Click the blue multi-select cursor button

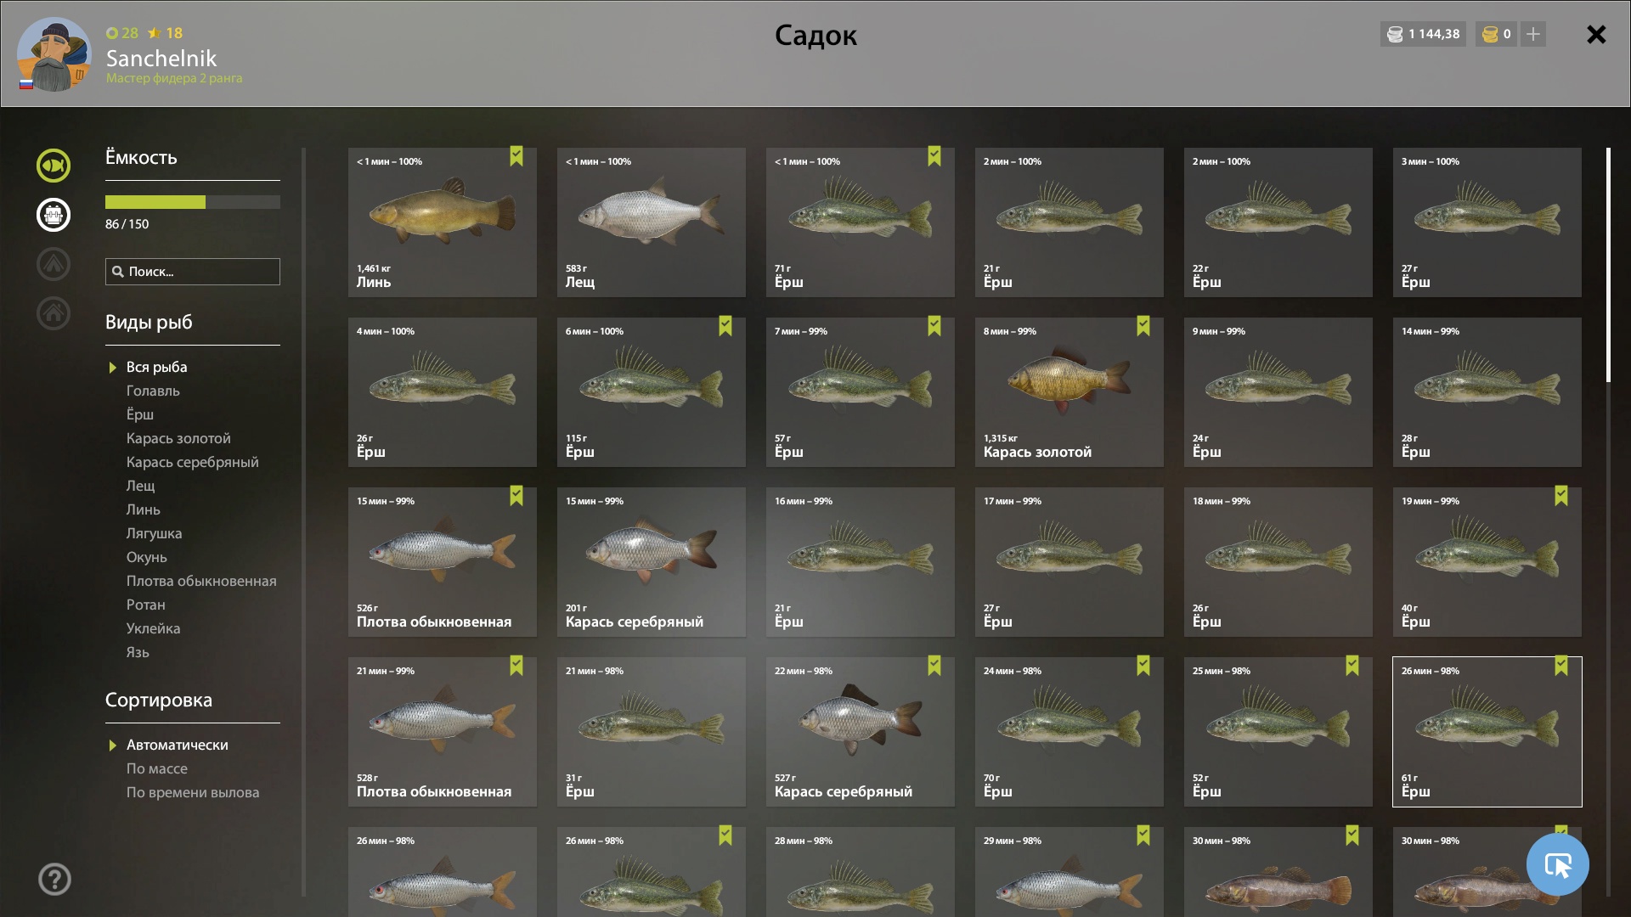coord(1558,864)
